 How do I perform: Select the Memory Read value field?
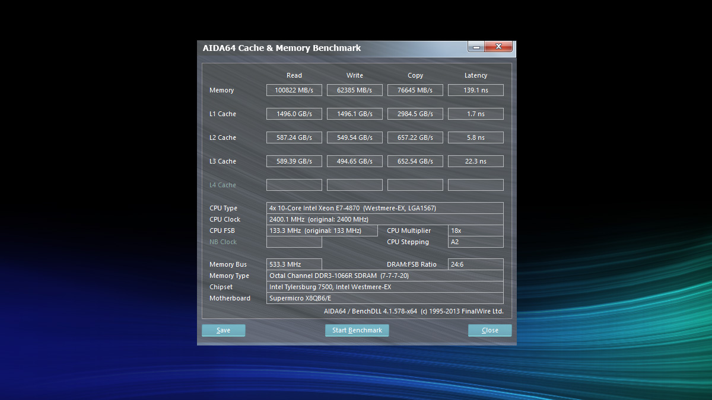click(294, 90)
